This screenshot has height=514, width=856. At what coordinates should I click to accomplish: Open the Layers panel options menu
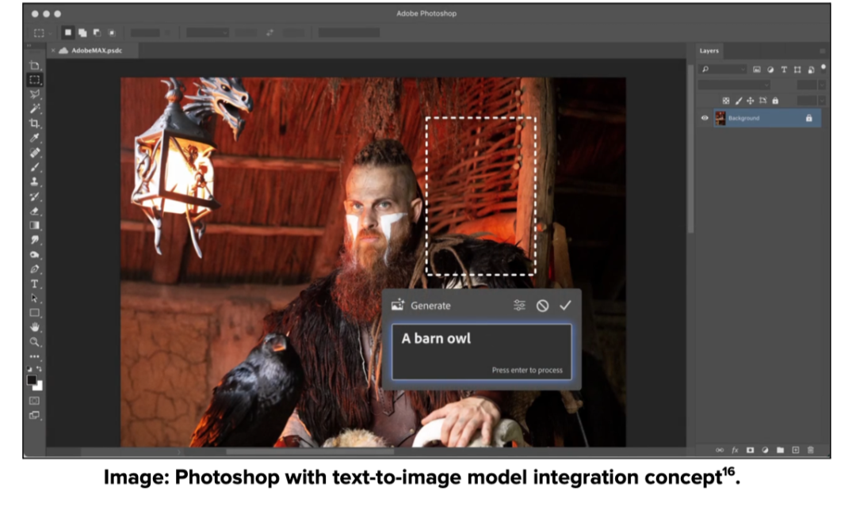tap(822, 51)
